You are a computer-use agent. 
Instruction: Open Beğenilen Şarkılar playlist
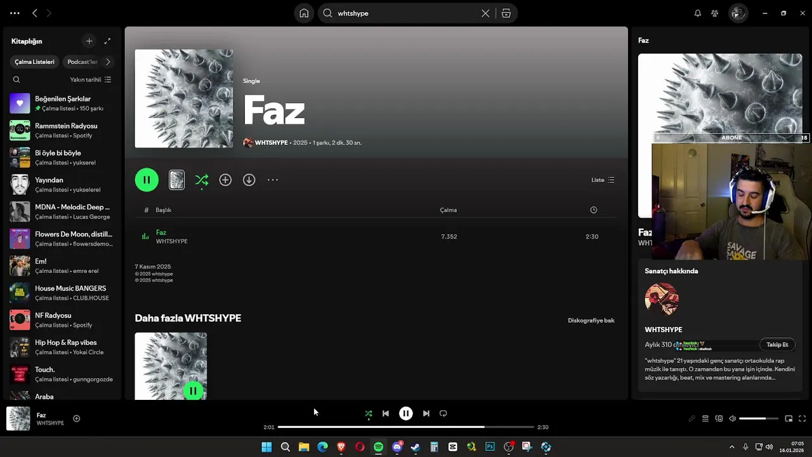click(62, 103)
